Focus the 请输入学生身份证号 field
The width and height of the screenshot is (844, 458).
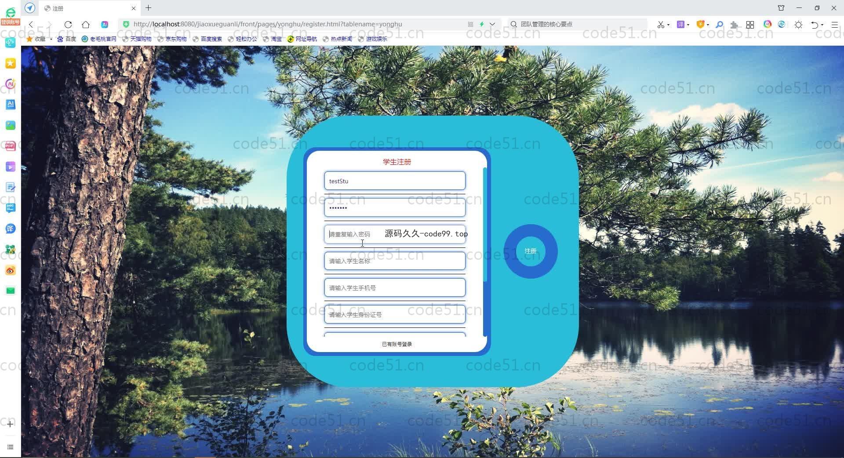pos(395,314)
